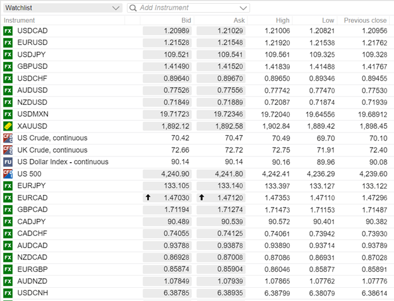Click the CFD icon beside UK Crude

click(x=8, y=150)
